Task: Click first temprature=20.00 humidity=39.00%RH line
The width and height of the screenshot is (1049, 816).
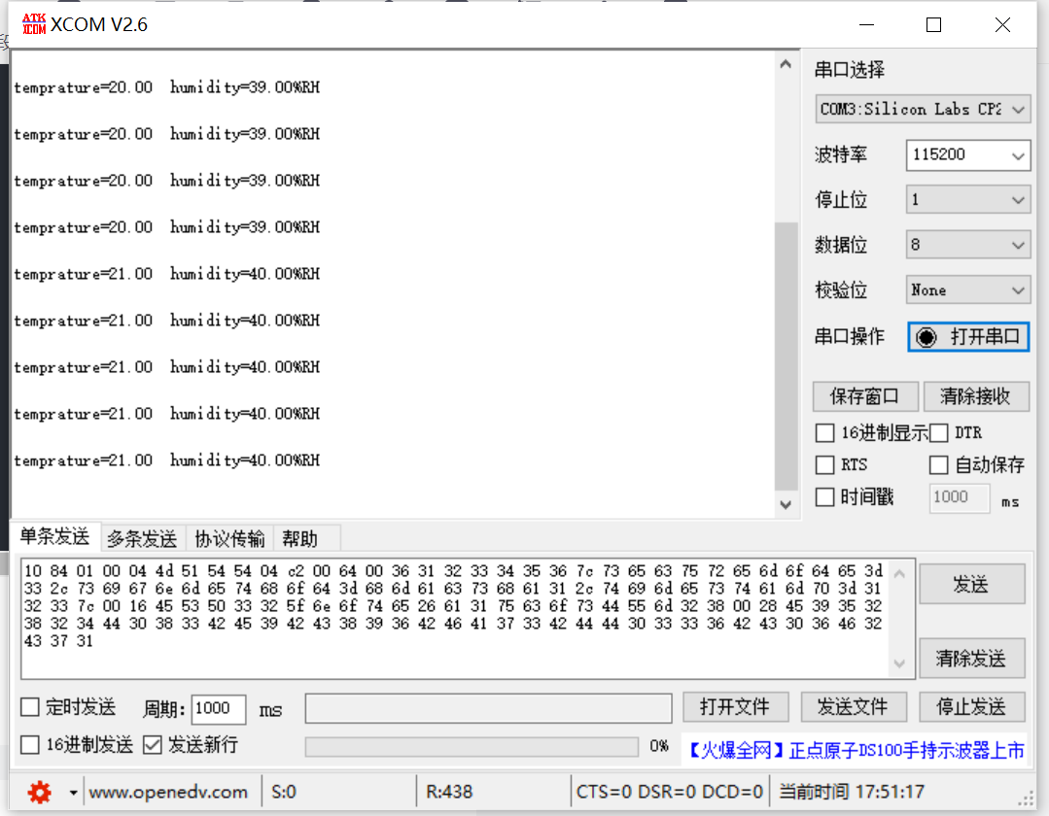Action: [x=166, y=87]
